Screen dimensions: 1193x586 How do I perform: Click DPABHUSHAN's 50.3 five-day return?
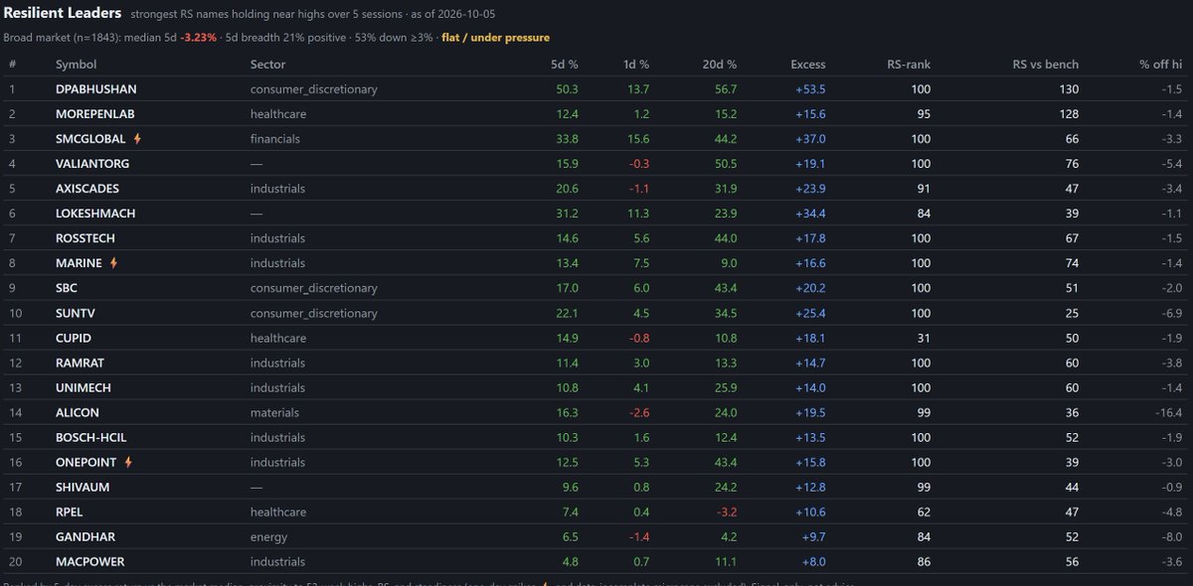pyautogui.click(x=568, y=89)
